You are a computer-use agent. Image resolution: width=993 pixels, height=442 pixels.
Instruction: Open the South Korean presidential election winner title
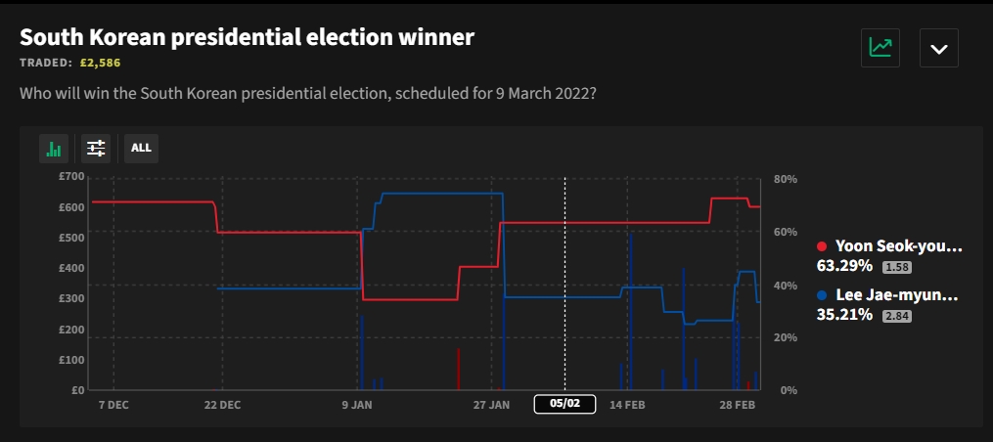pos(247,37)
